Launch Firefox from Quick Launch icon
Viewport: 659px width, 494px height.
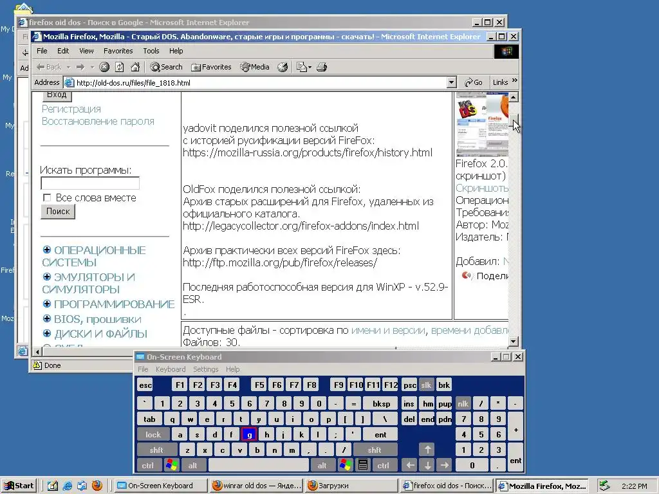[97, 486]
